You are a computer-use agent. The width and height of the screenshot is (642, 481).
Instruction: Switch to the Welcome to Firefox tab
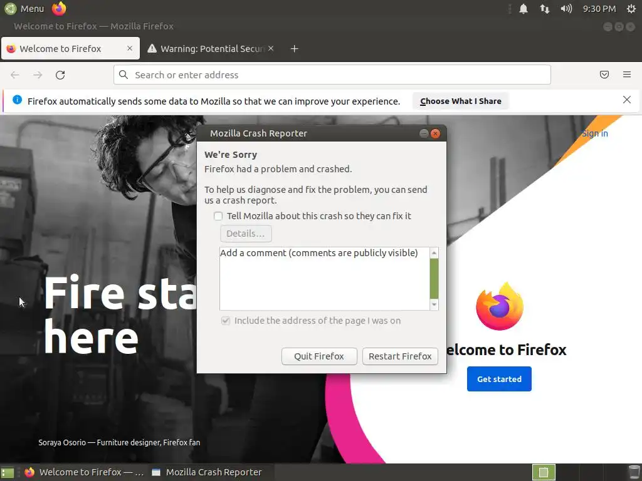coord(70,49)
